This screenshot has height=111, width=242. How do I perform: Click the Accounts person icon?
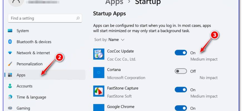[x=10, y=86]
